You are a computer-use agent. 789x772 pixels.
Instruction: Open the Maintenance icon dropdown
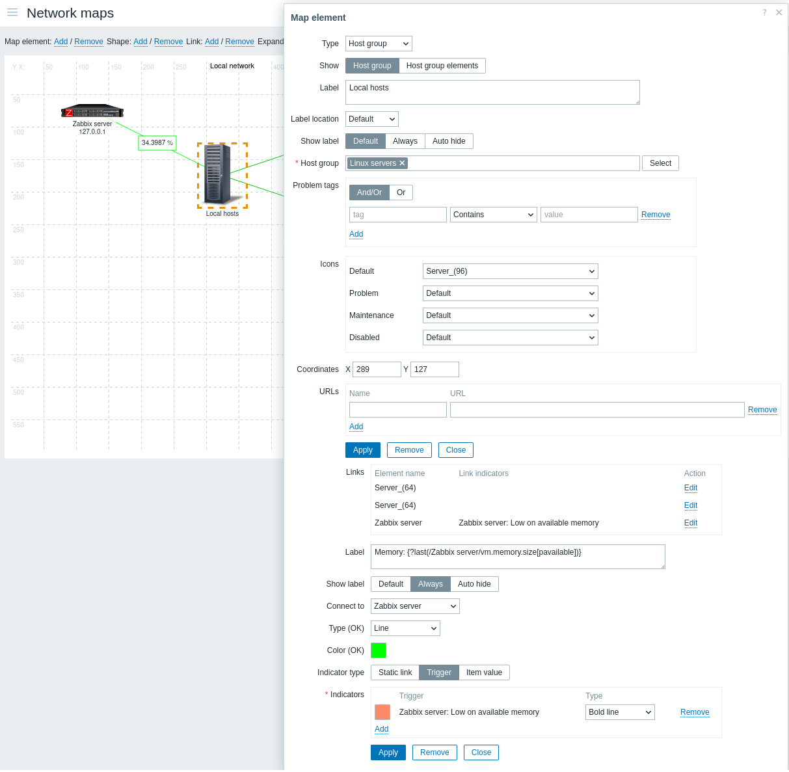(511, 315)
